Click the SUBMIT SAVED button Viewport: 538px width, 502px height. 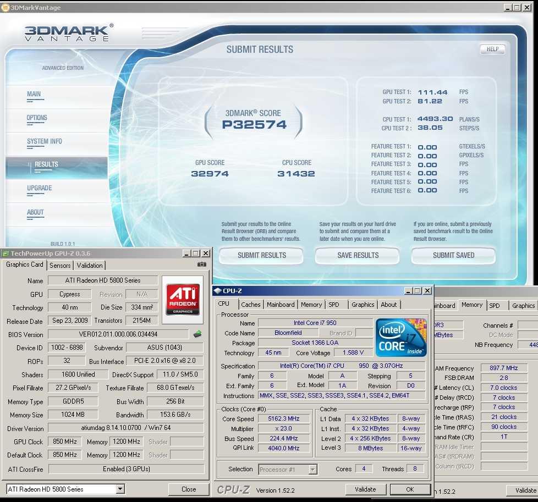point(454,256)
